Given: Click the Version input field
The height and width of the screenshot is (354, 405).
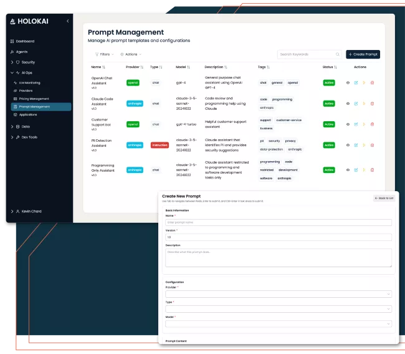Looking at the screenshot, I should click(279, 237).
